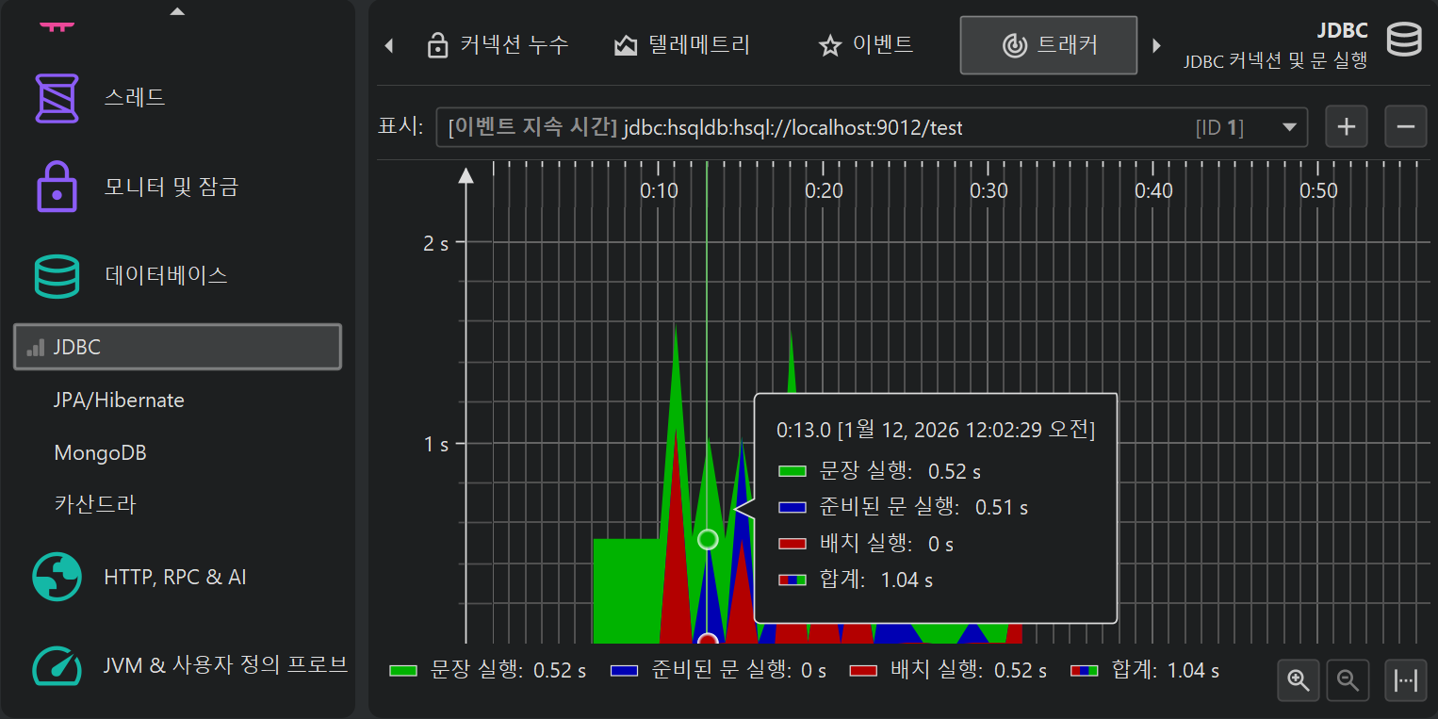Screen dimensions: 1438x719
Task: Click the tooltip row 준비된 문 실행: 0.51 s
Action: (903, 507)
